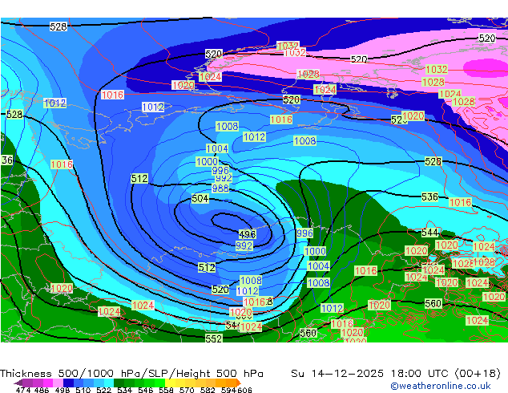
Task: Click the legend value 534
Action: (x=124, y=390)
